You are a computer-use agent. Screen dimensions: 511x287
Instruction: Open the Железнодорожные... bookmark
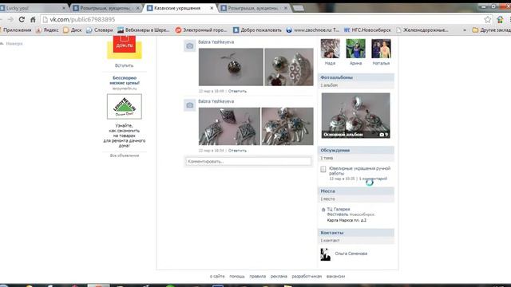(x=422, y=30)
